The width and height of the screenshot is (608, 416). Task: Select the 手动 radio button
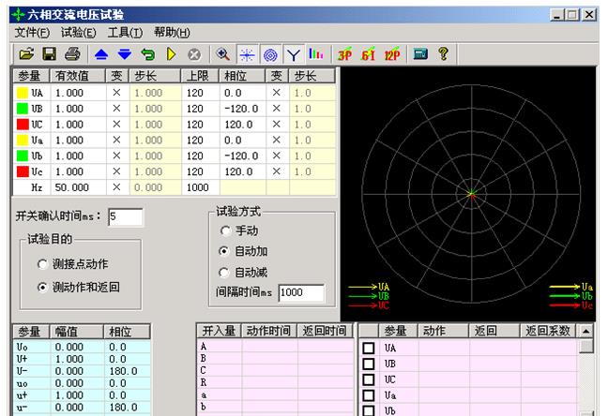pos(224,230)
